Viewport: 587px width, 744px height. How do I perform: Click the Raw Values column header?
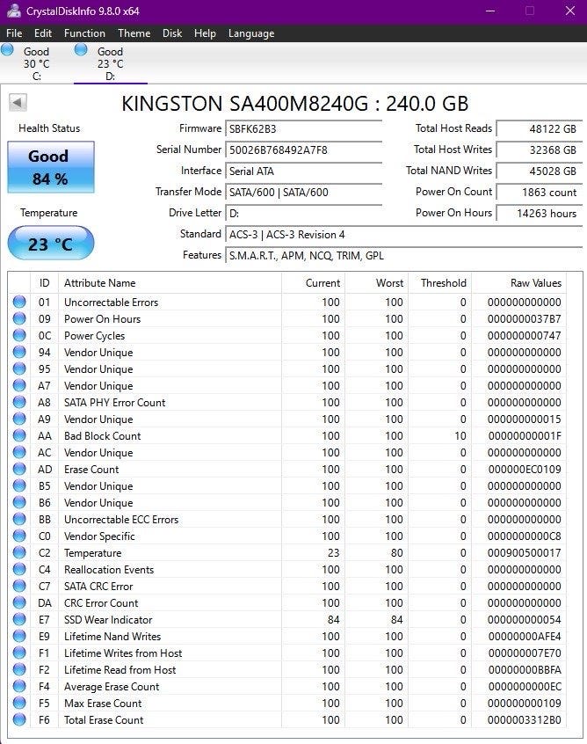519,283
